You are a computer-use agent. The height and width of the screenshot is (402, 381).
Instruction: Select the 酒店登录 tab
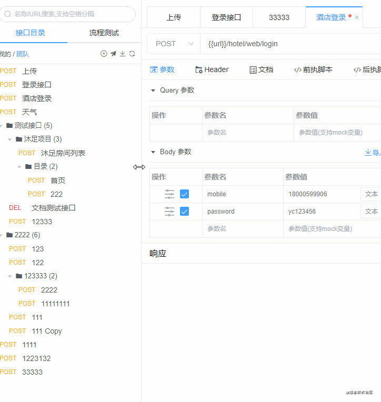click(x=331, y=17)
